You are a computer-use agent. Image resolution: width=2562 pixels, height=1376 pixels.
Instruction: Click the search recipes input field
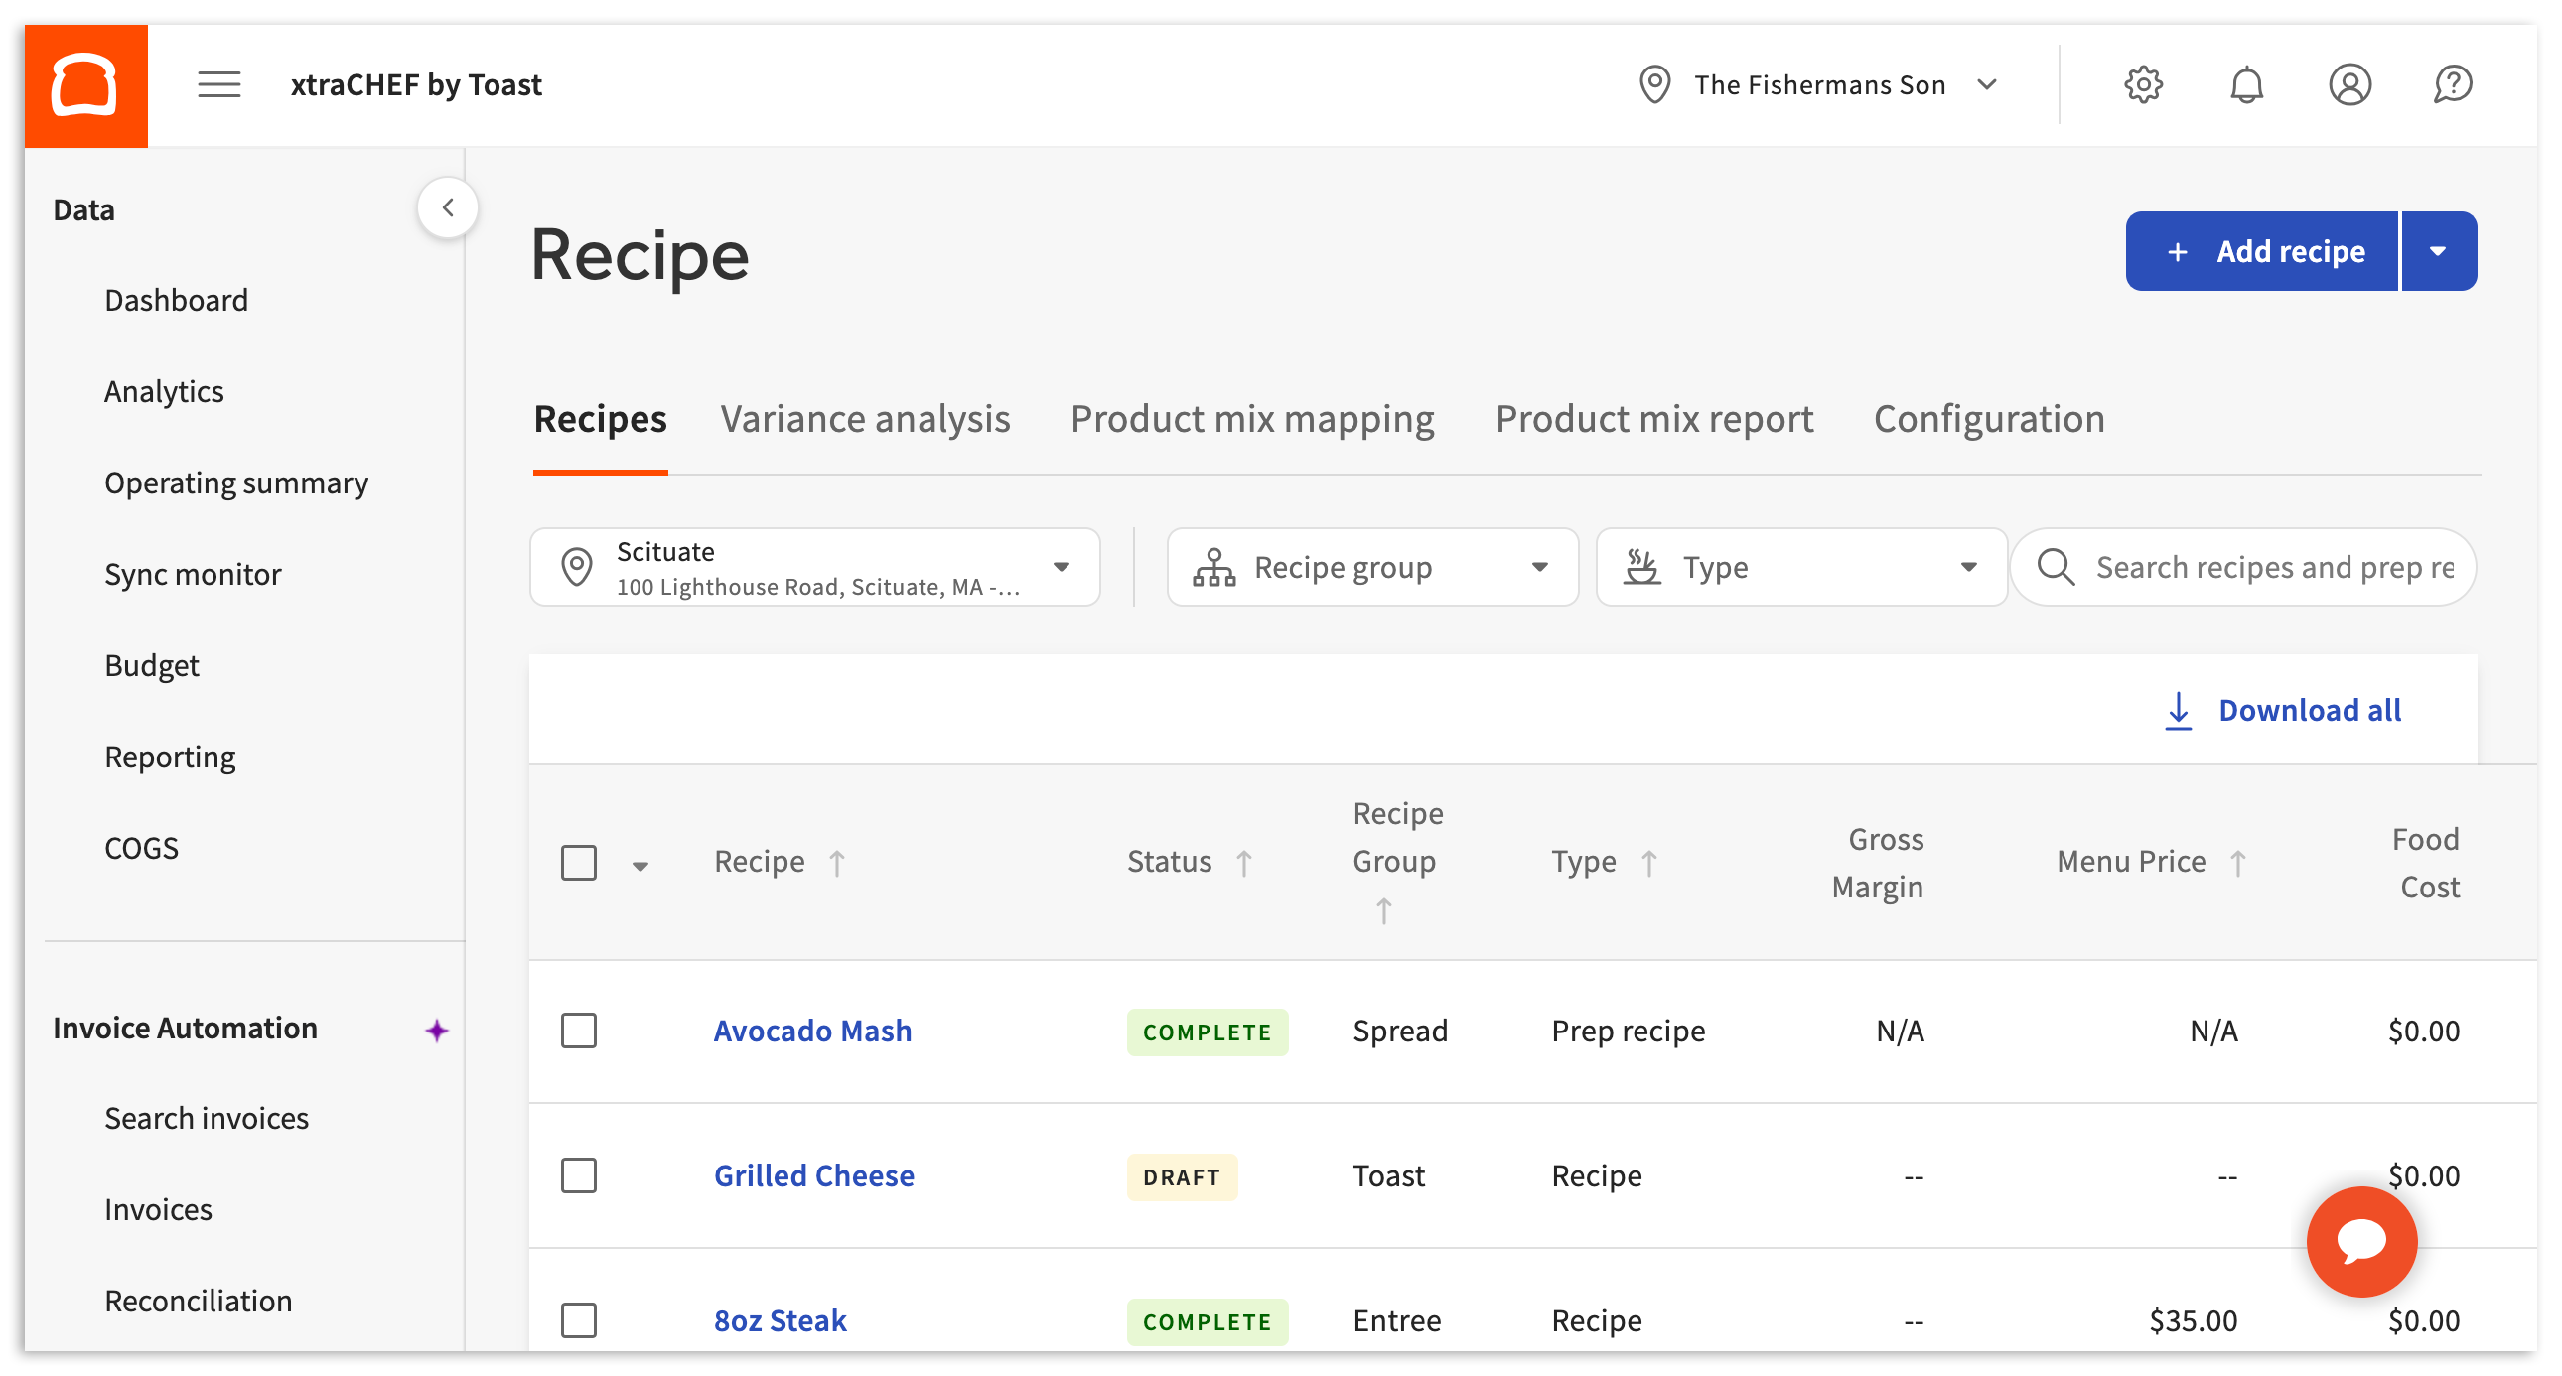2273,567
